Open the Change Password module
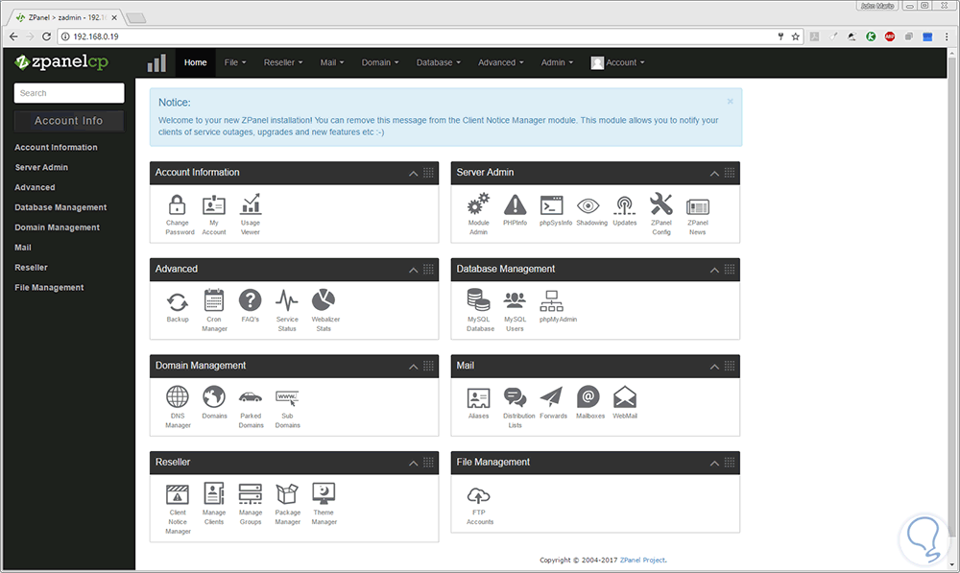Viewport: 960px width, 573px height. click(178, 205)
